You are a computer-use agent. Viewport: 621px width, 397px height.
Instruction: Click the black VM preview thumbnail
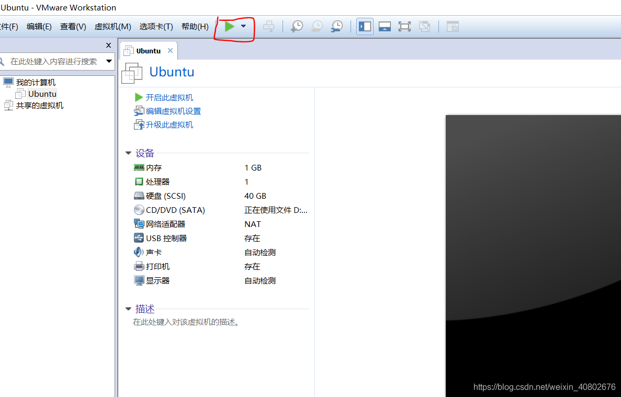[533, 256]
